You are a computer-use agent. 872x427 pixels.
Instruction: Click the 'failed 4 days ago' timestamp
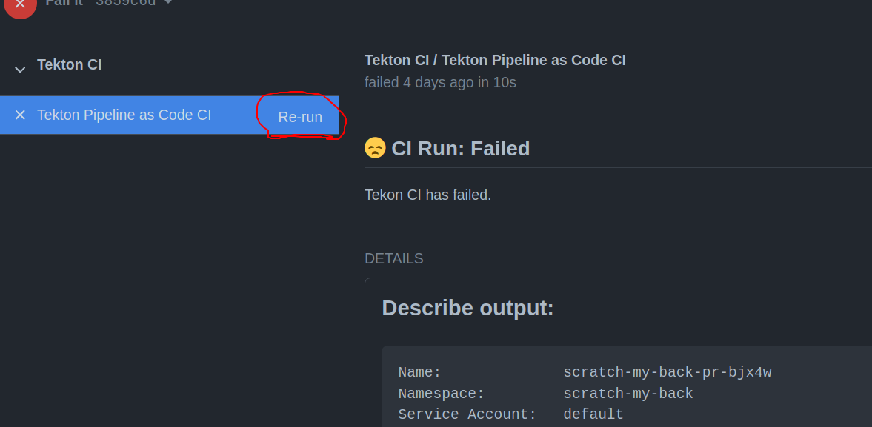point(440,82)
